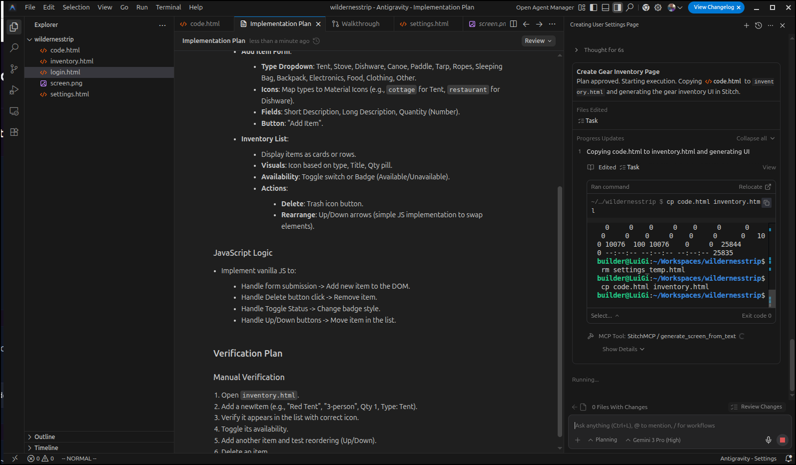
Task: Open the Terminal menu
Action: click(x=168, y=7)
